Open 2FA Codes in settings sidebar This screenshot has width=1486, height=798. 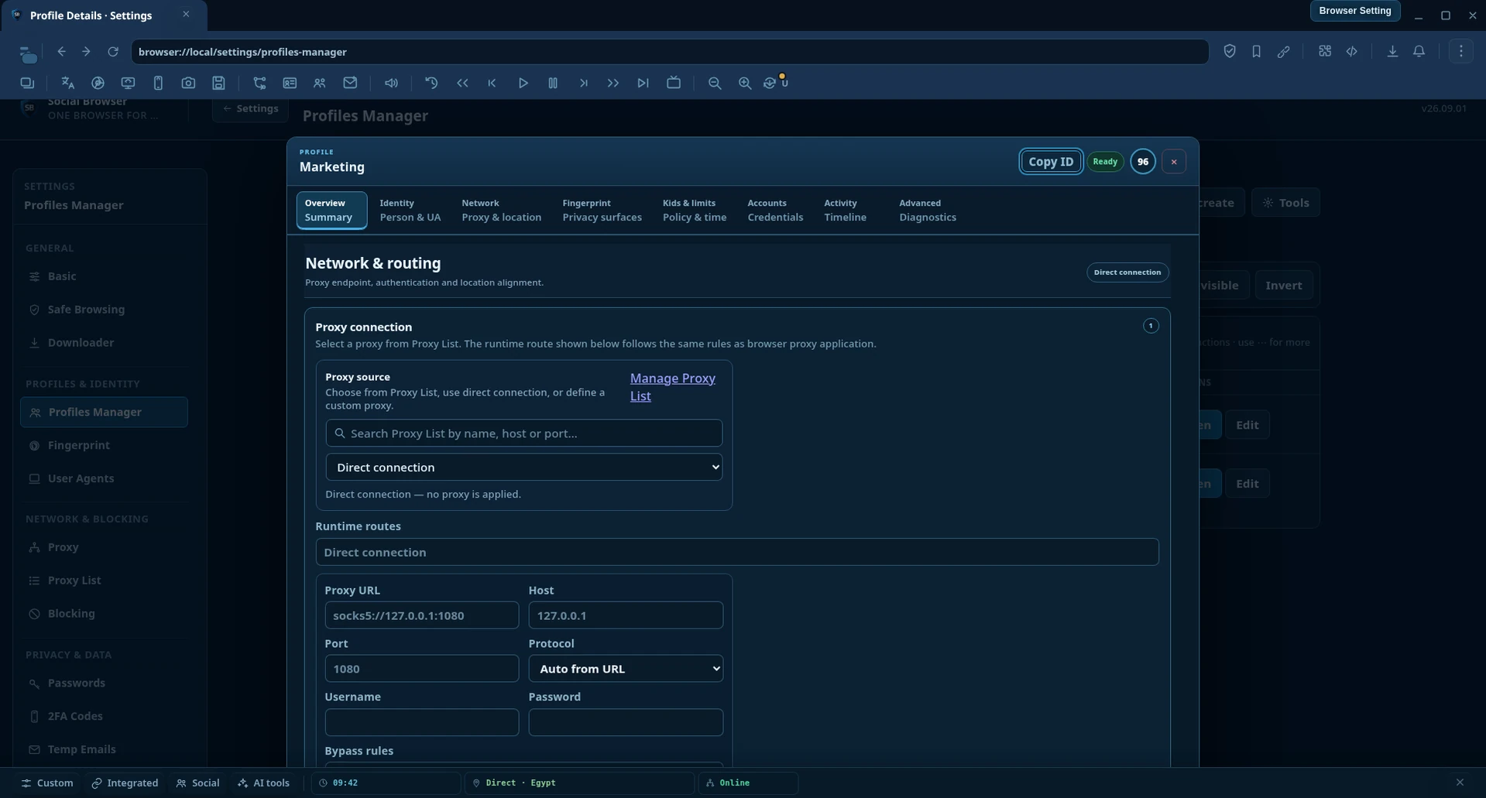tap(104, 716)
